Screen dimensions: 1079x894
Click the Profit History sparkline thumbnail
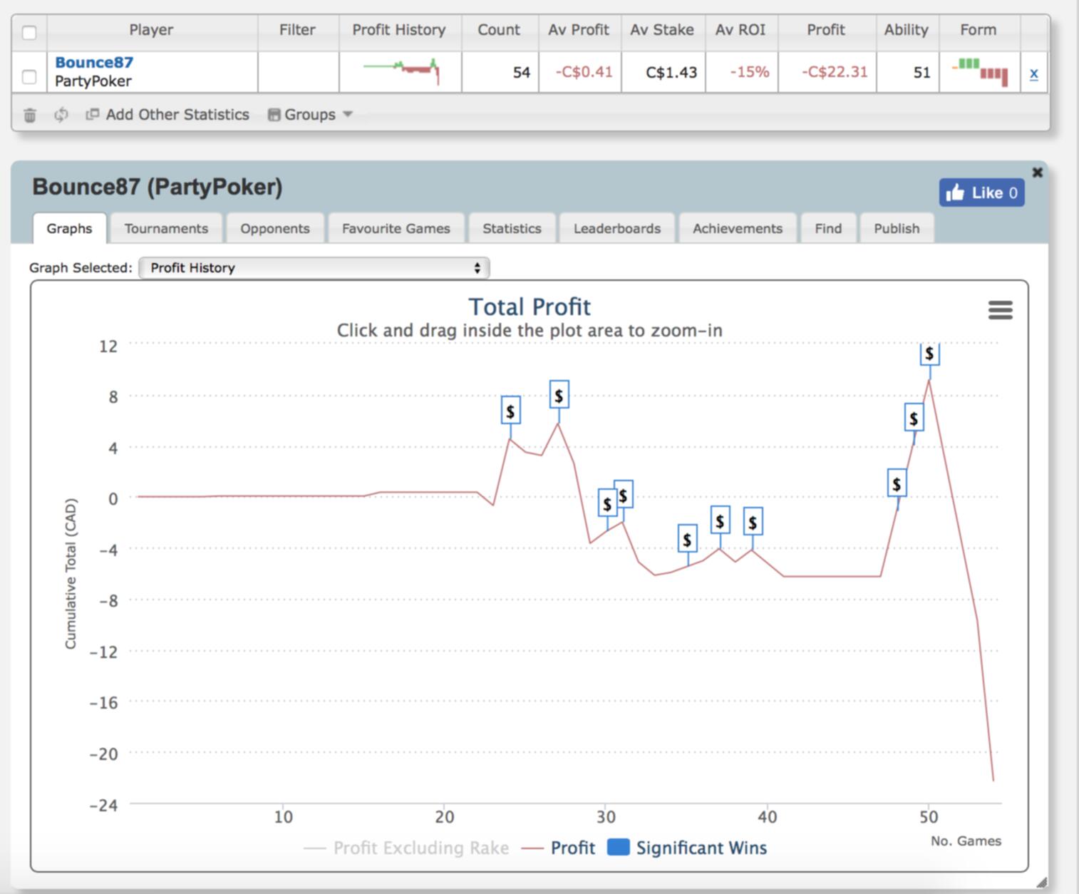coord(401,71)
